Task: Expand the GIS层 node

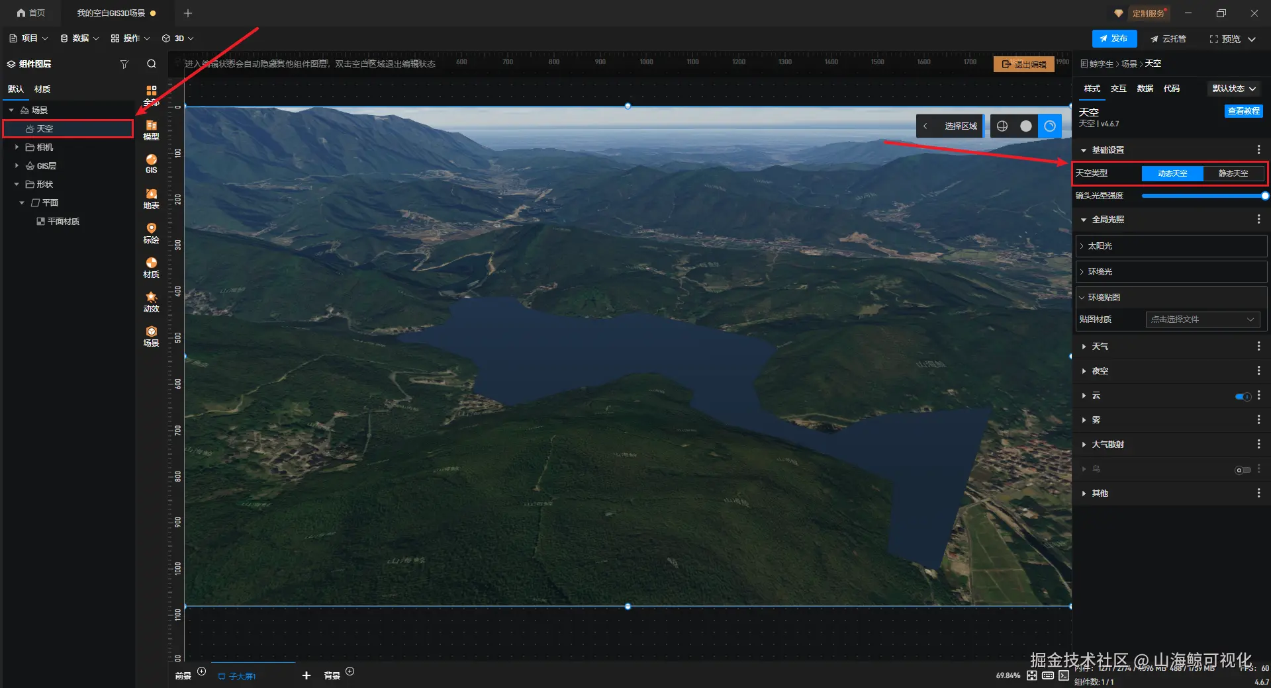Action: (x=17, y=166)
